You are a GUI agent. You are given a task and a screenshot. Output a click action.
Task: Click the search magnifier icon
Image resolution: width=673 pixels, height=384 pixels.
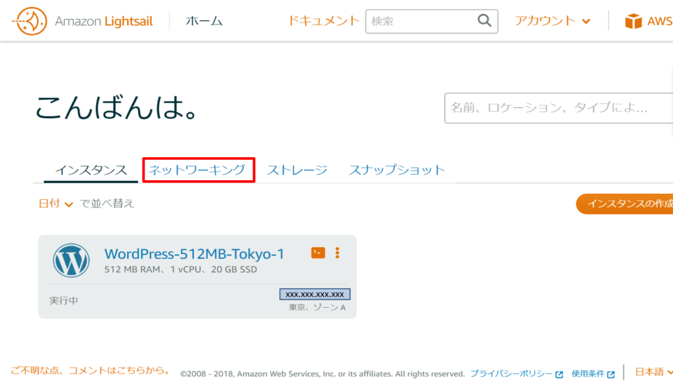pyautogui.click(x=484, y=21)
